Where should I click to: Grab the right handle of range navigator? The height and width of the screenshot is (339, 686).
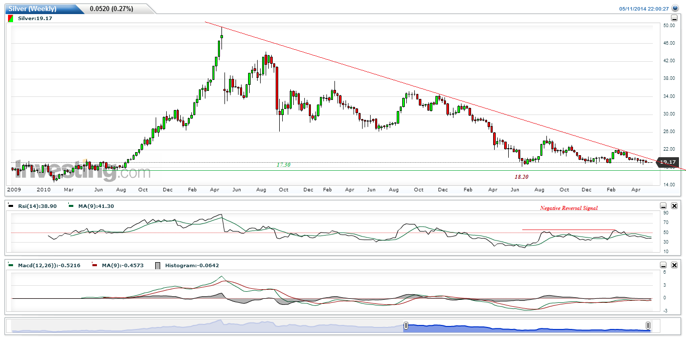(x=648, y=325)
